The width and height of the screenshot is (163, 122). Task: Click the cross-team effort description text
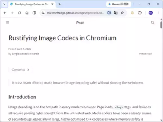click(78, 83)
